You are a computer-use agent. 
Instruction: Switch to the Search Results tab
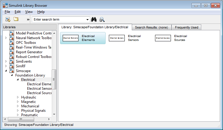152,27
